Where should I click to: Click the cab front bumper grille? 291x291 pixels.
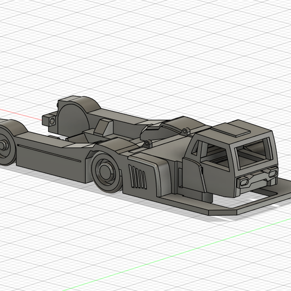[258, 178]
